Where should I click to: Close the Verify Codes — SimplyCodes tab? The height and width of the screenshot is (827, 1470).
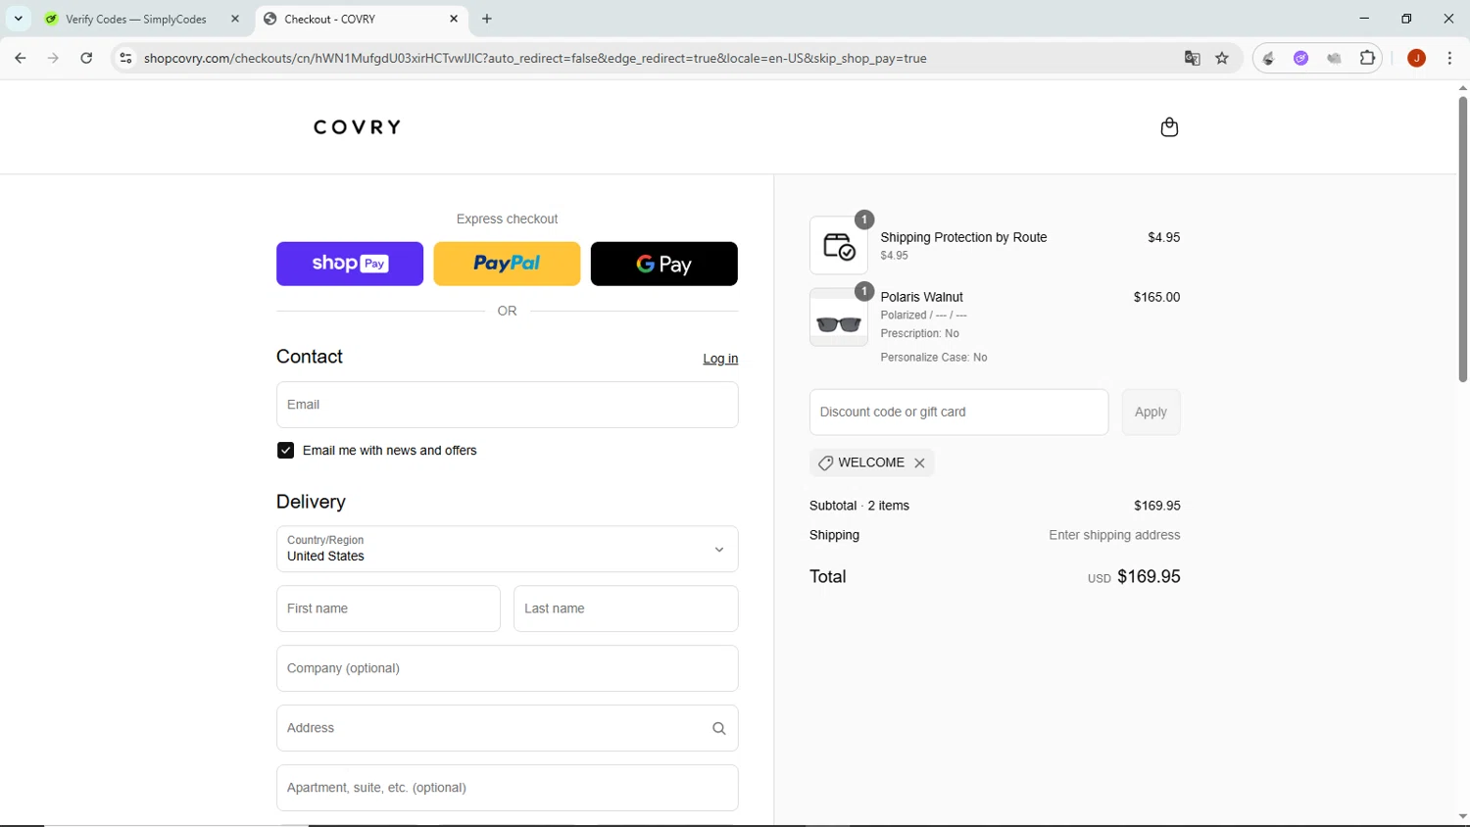point(235,19)
